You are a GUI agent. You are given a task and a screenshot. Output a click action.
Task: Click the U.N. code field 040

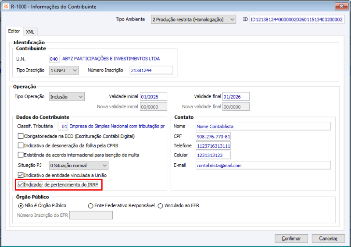(54, 59)
